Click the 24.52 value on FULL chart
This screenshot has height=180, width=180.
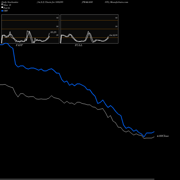point(112,35)
